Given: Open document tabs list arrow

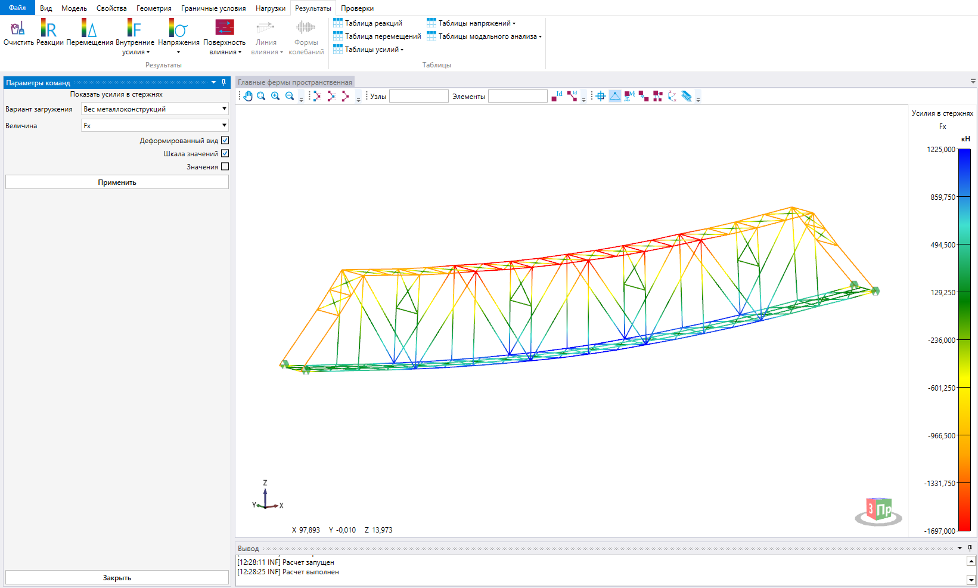Looking at the screenshot, I should point(973,81).
